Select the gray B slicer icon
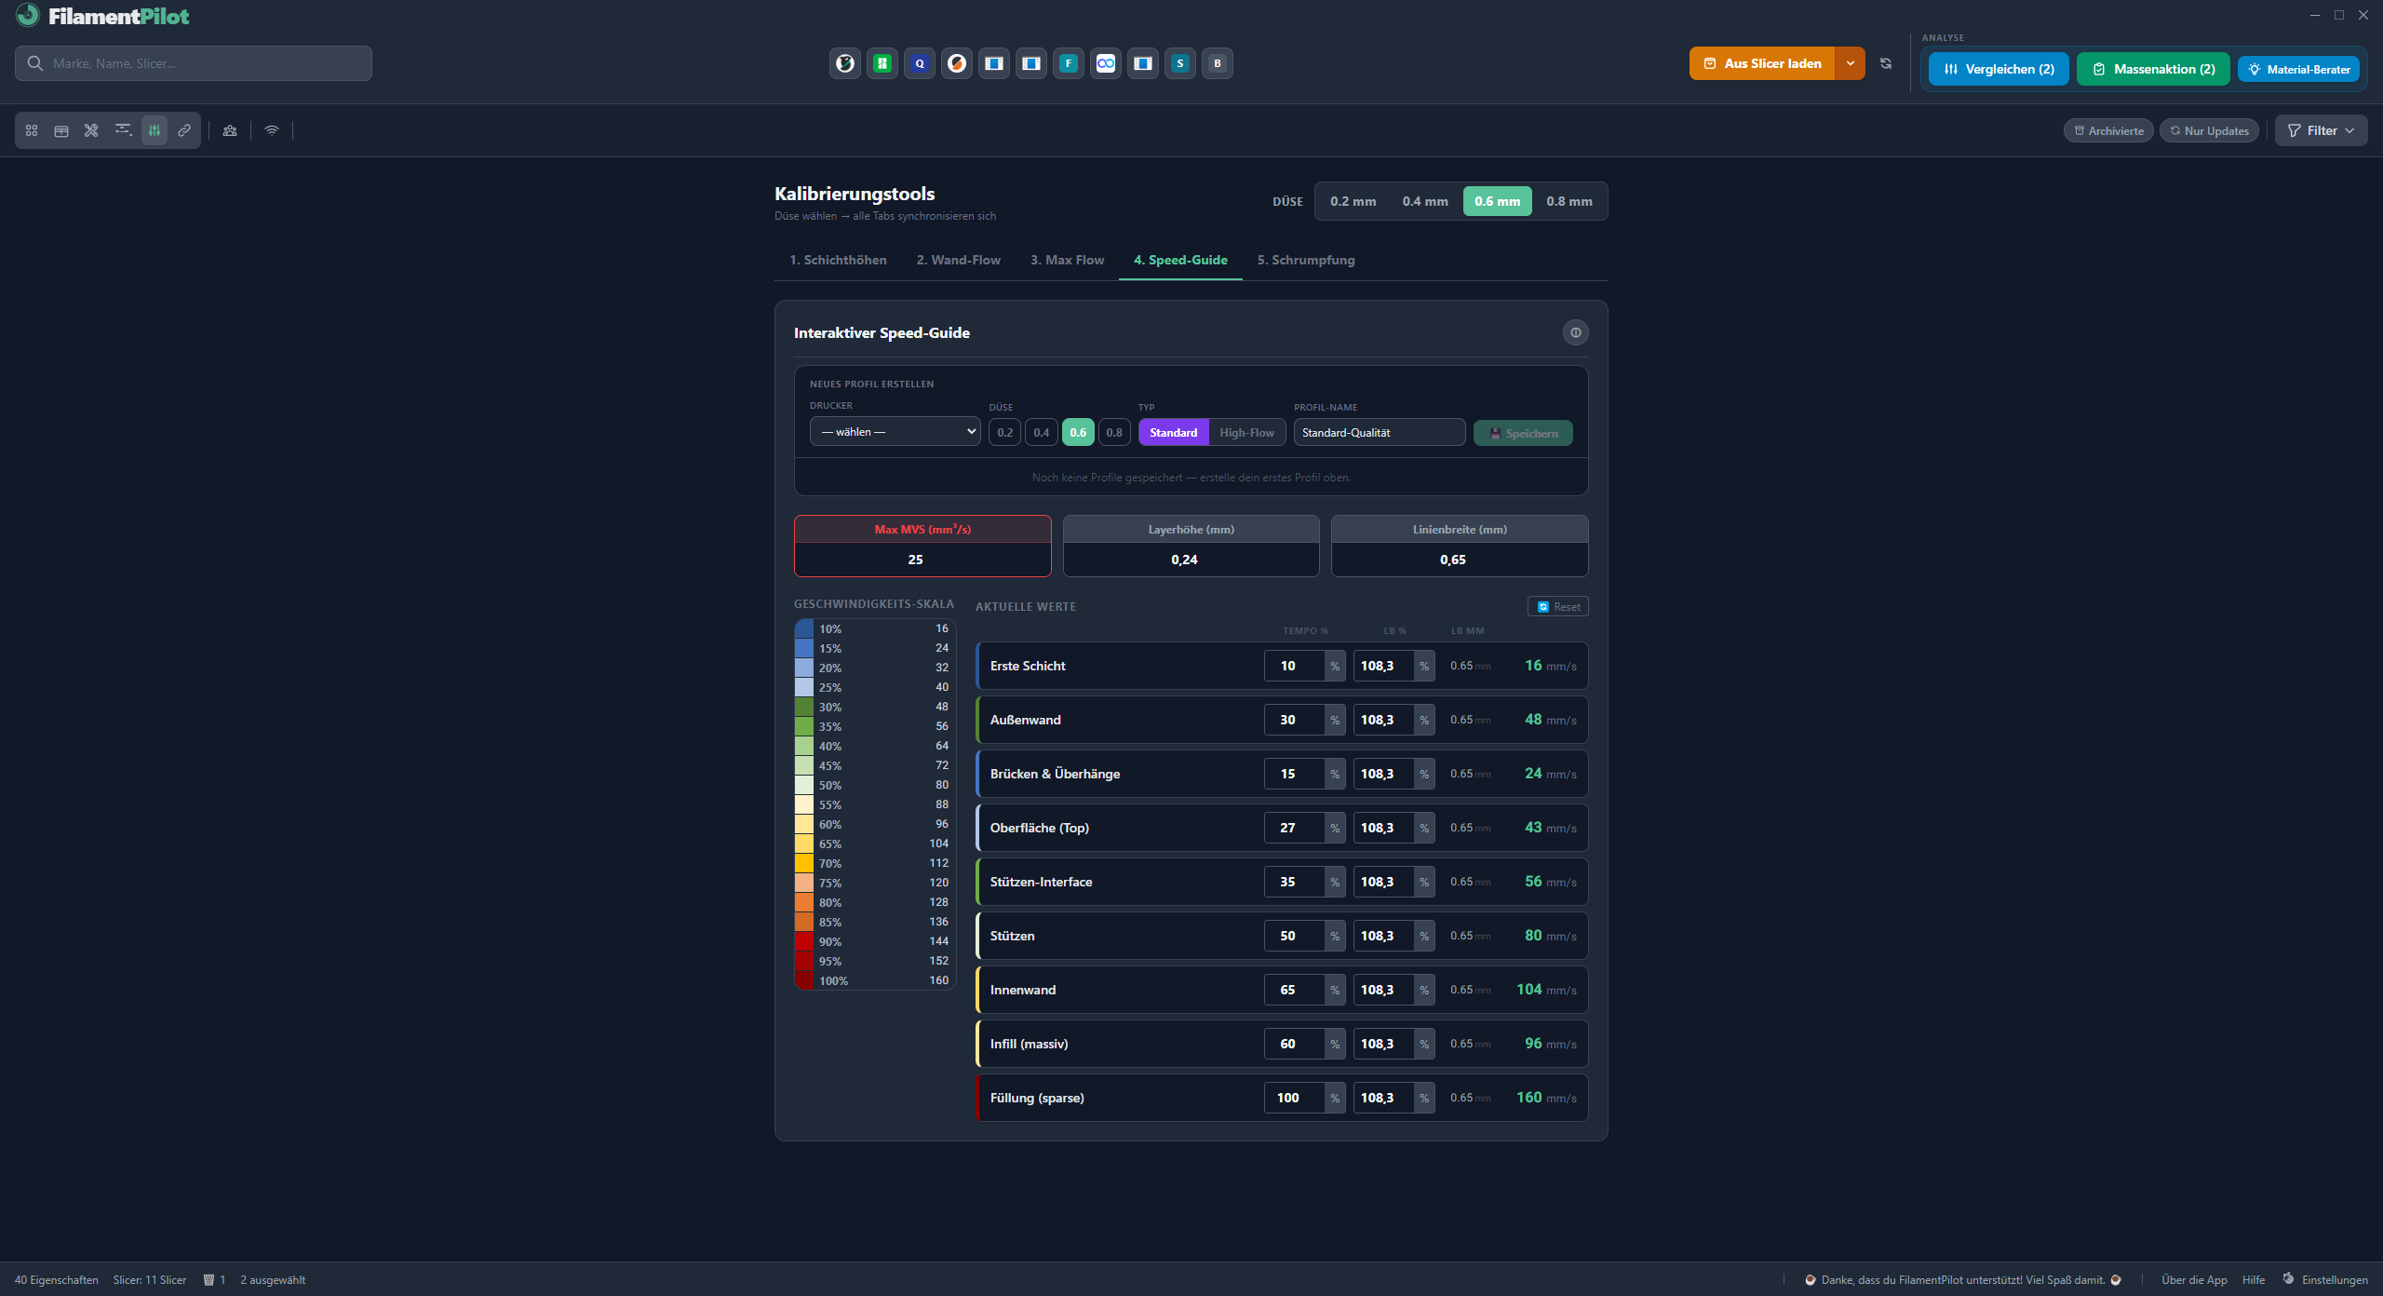The height and width of the screenshot is (1296, 2383). pyautogui.click(x=1218, y=63)
